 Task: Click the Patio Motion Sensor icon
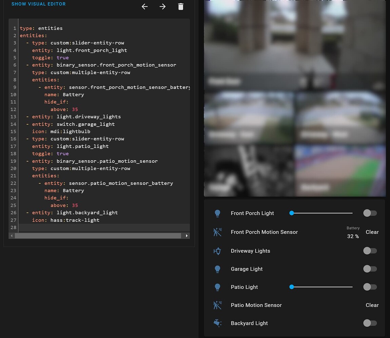[217, 305]
